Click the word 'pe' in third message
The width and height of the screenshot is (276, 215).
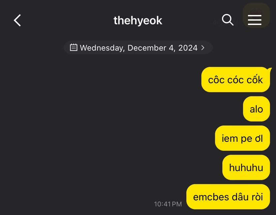pos(246,139)
